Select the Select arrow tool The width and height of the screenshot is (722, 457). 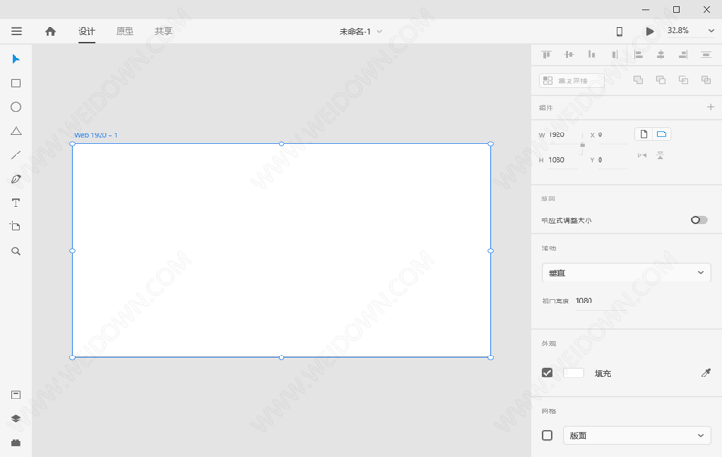pos(16,59)
